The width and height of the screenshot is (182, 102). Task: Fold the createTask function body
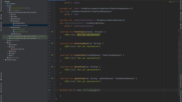click(x=55, y=55)
